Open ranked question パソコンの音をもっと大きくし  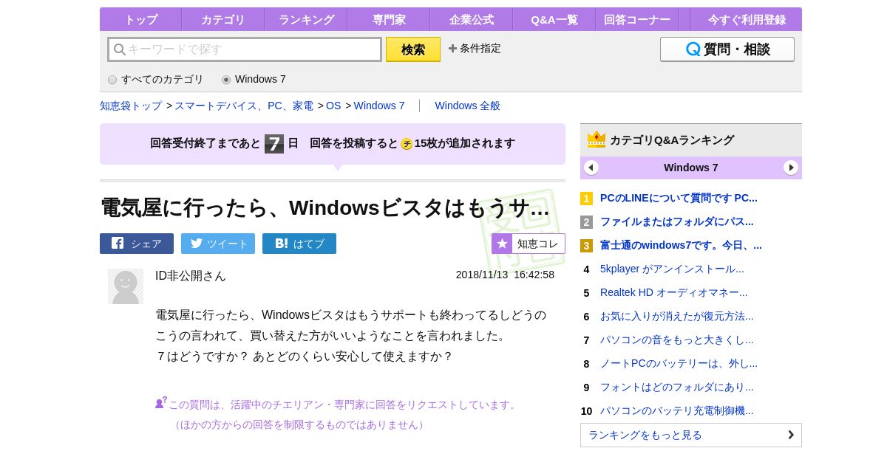677,340
